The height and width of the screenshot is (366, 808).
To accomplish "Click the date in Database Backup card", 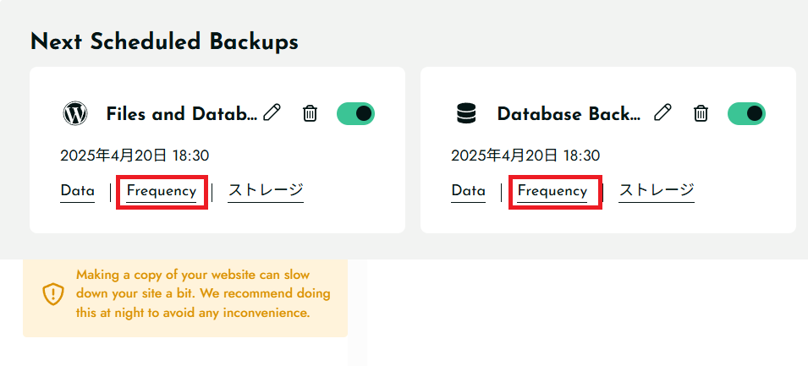I will click(x=525, y=156).
